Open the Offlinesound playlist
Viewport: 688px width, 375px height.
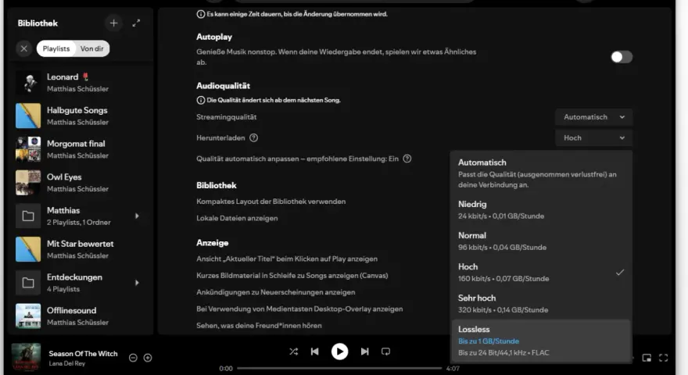81,316
